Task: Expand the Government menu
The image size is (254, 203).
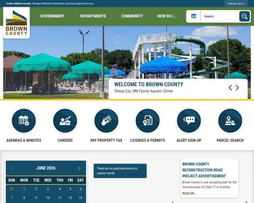Action: [52, 16]
